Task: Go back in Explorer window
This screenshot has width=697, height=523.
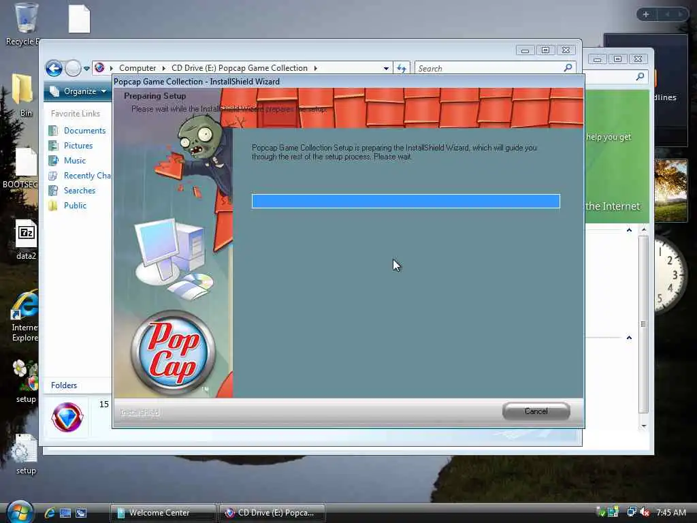Action: coord(54,69)
